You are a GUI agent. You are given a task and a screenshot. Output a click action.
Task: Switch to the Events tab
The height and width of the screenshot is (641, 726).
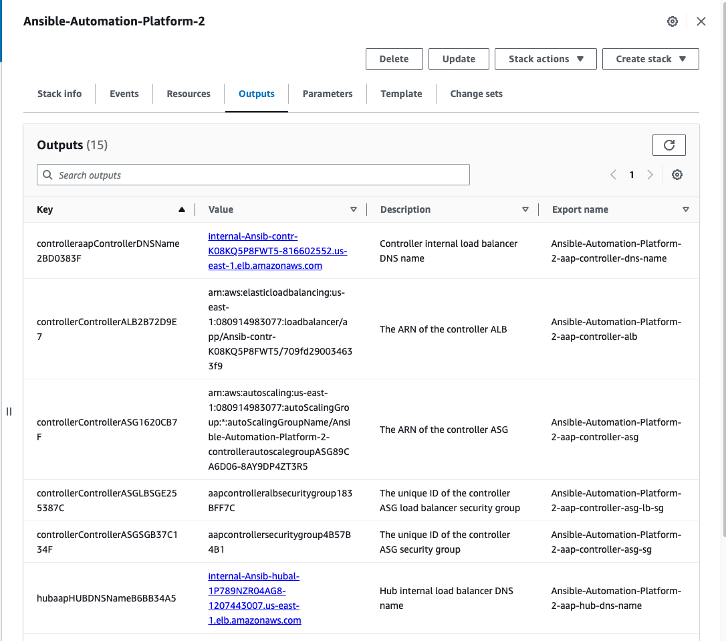[x=124, y=94]
